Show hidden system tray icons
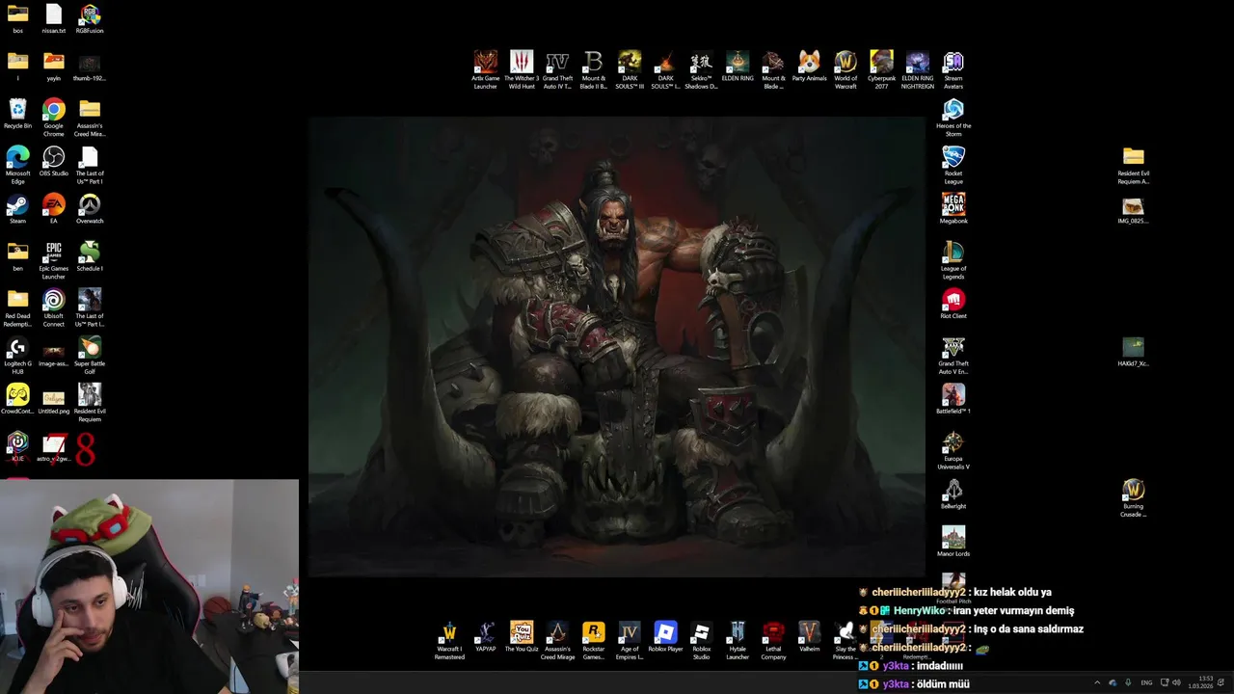 [1096, 682]
